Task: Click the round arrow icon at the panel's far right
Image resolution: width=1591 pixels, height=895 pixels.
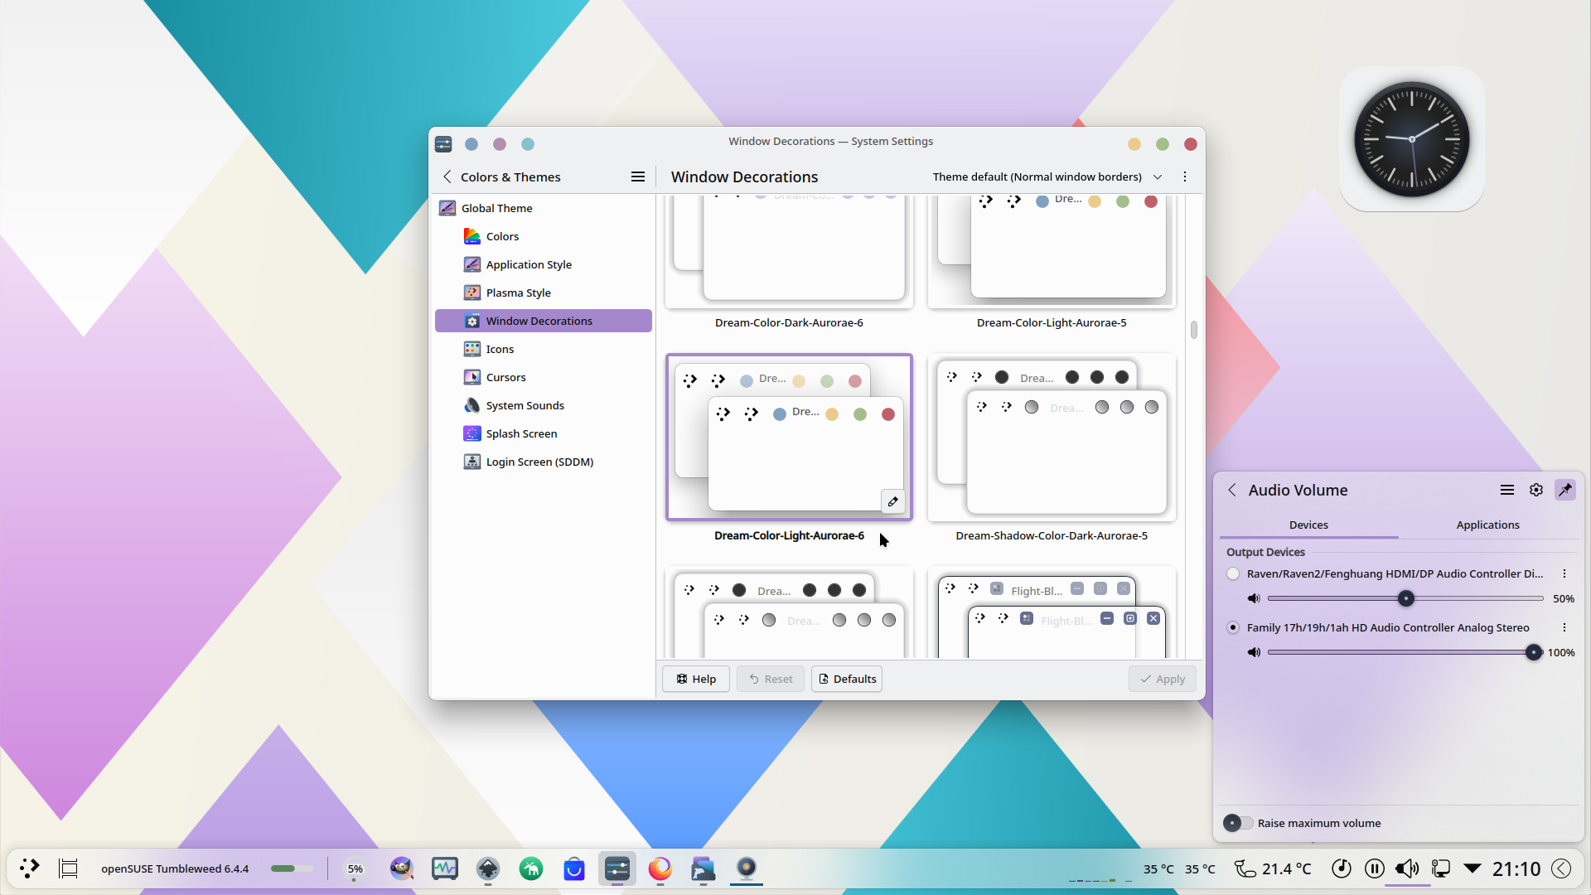Action: [x=1561, y=868]
